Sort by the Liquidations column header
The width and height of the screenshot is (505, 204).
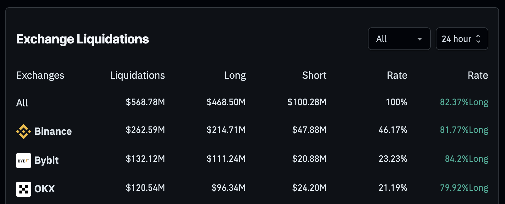point(137,75)
